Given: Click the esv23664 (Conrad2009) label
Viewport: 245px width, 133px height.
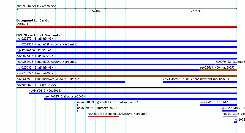Looking at the screenshot, I should point(217,67).
